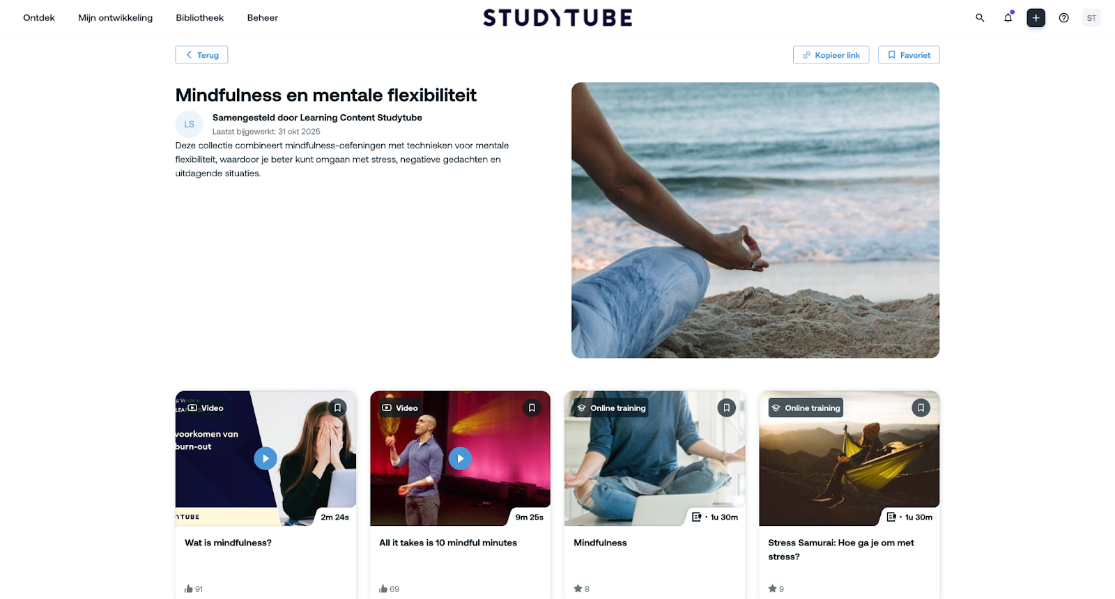Copy link using Kopieer link button
The image size is (1115, 599).
tap(831, 55)
